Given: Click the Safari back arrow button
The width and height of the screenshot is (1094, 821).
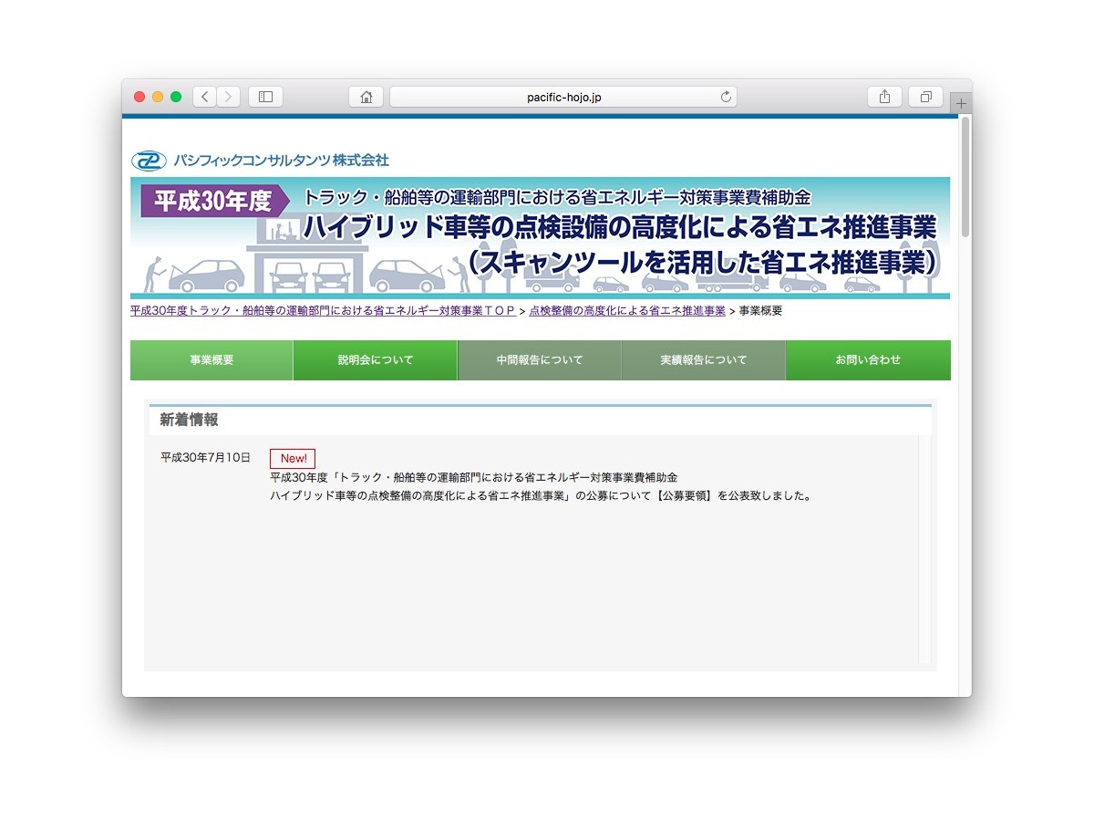Looking at the screenshot, I should (x=205, y=97).
